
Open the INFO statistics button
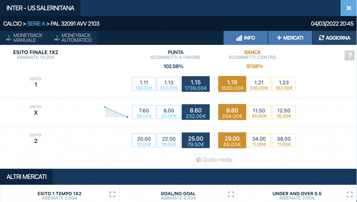coord(245,38)
